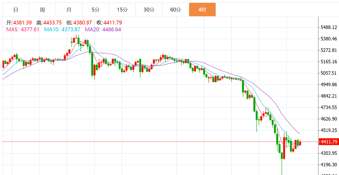Select the 周 (weekly) timeframe tab
Viewport: 339px width, 175px height.
(42, 10)
